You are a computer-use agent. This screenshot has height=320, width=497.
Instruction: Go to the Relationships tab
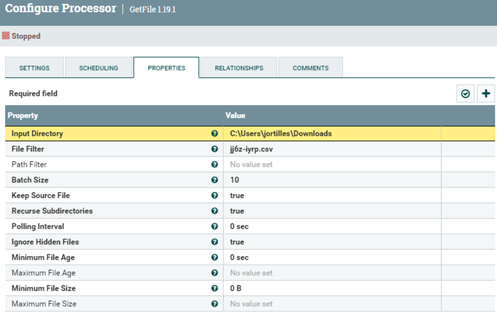pyautogui.click(x=239, y=68)
